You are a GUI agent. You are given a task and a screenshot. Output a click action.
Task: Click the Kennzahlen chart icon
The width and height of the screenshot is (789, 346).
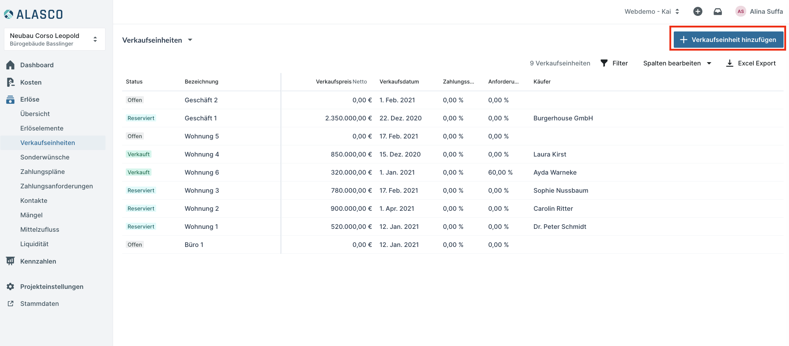tap(11, 261)
